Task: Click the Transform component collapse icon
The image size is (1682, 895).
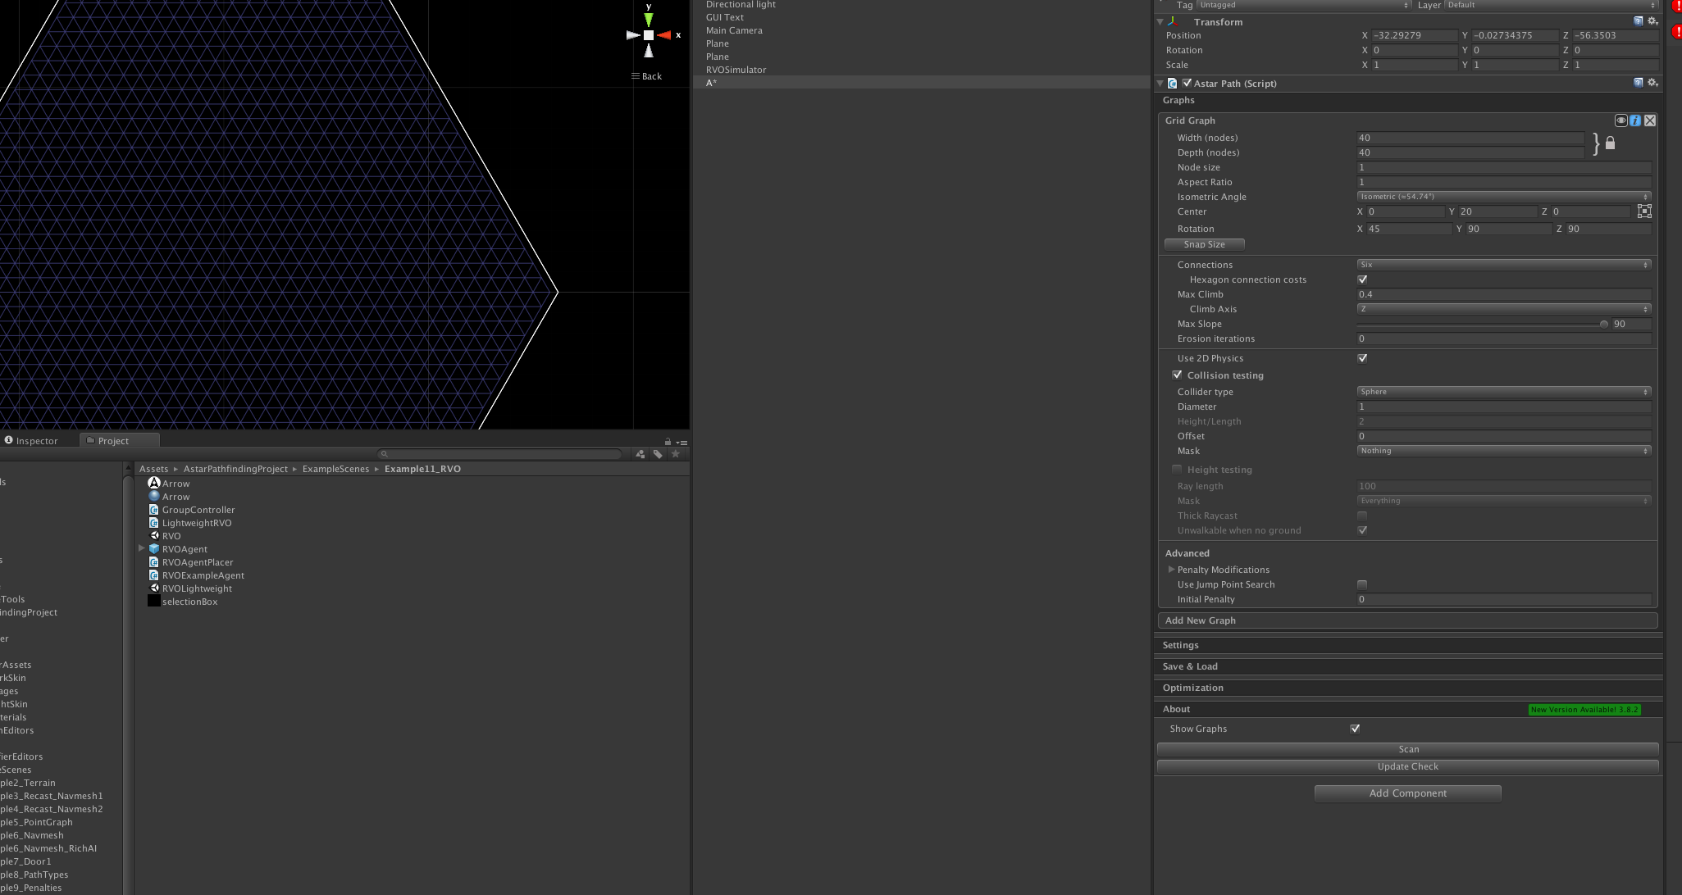Action: click(x=1159, y=21)
